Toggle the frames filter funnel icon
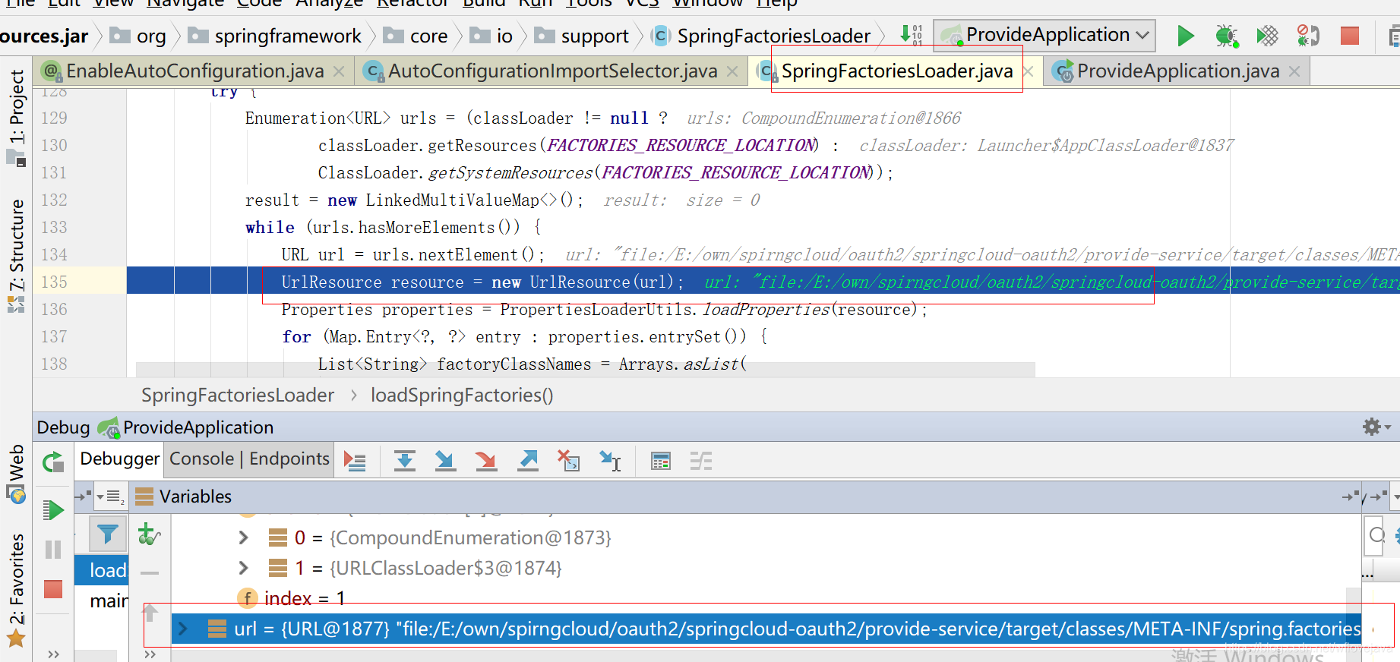The image size is (1400, 662). (x=107, y=534)
